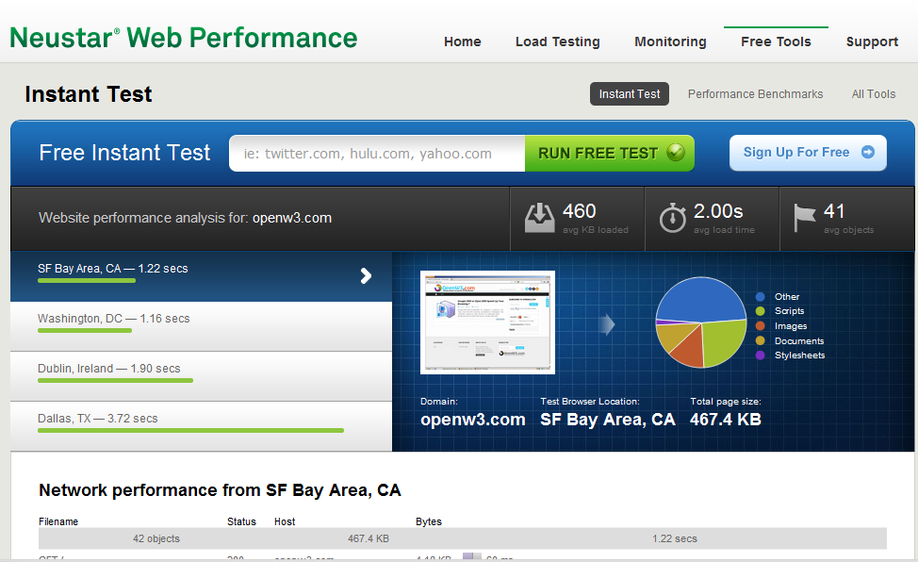Click the green Scripts legend dot
Screen dimensions: 918x562
pyautogui.click(x=760, y=311)
